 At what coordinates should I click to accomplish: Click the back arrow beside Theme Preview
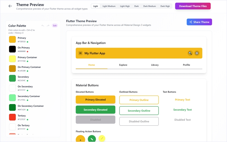[x=10, y=6]
